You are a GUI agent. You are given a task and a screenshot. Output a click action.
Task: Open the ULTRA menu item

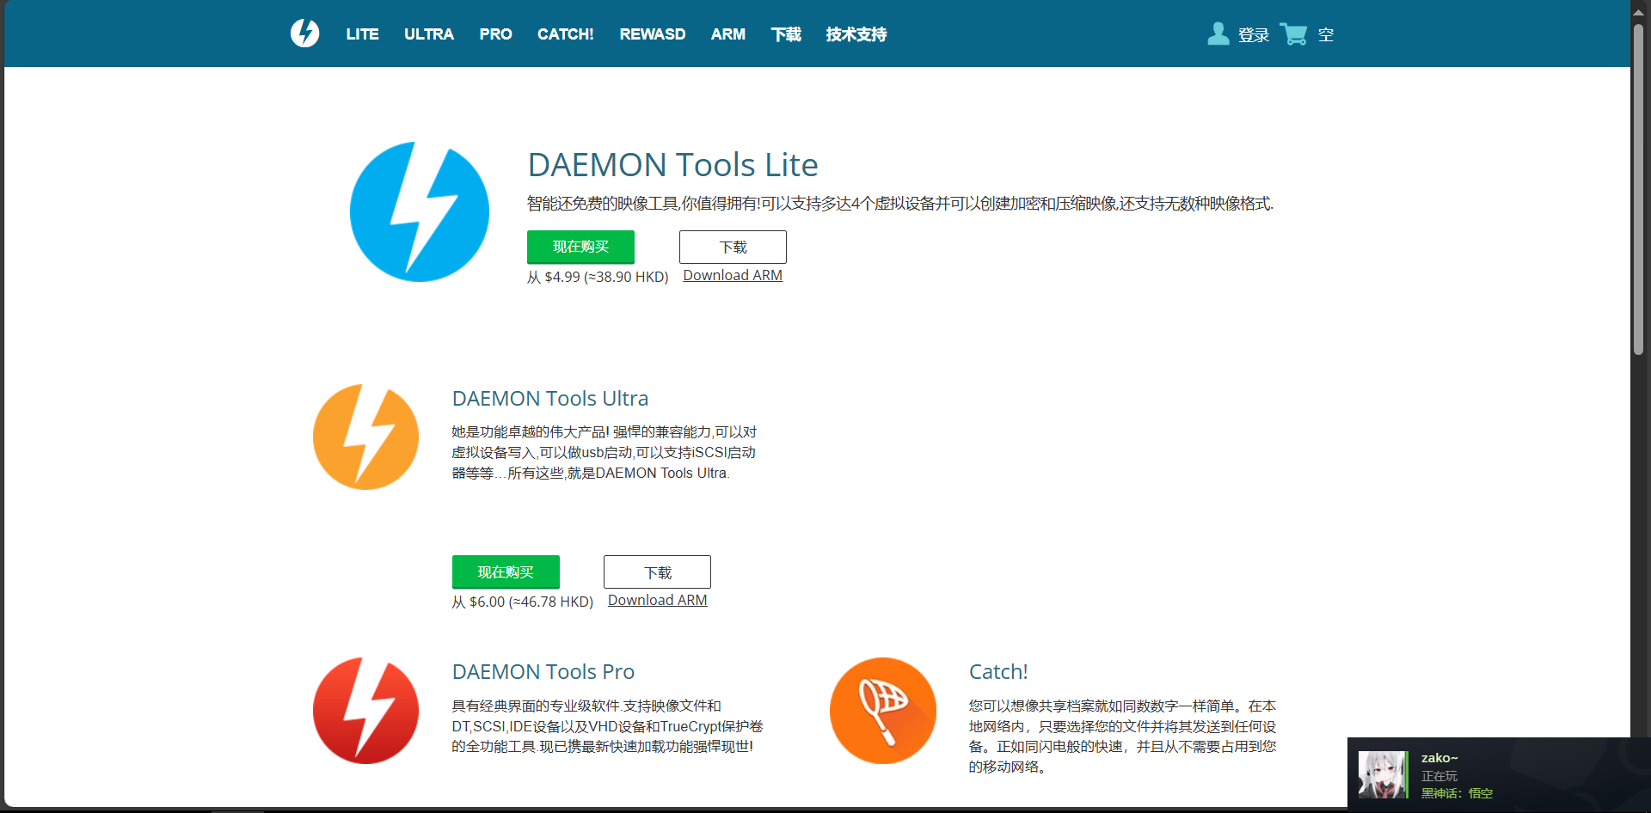click(429, 34)
